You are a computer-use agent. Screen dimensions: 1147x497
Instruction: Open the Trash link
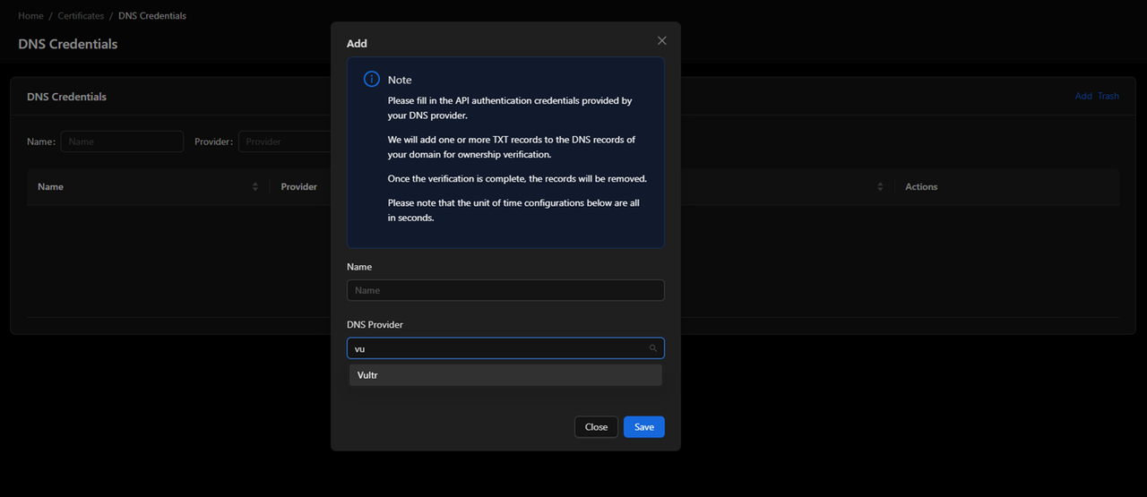1108,96
